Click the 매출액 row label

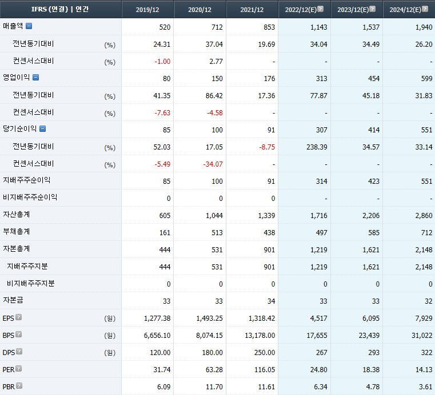(13, 26)
